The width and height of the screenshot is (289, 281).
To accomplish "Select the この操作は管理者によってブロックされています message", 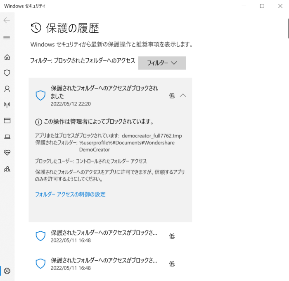I will [x=99, y=122].
